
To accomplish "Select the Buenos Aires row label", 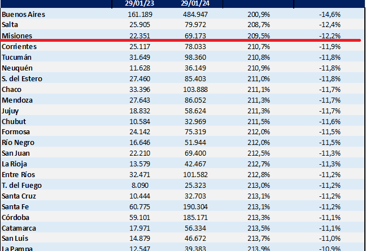I will pos(24,14).
